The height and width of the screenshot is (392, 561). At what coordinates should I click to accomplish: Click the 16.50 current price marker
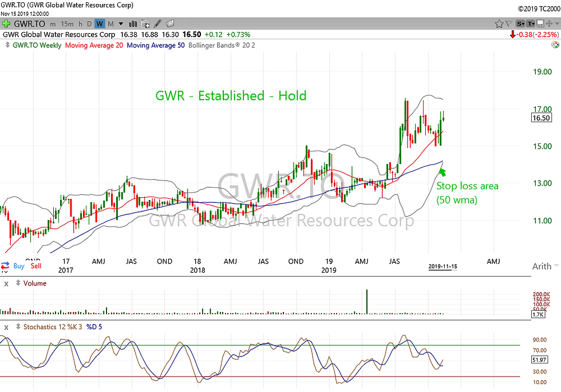pos(542,118)
